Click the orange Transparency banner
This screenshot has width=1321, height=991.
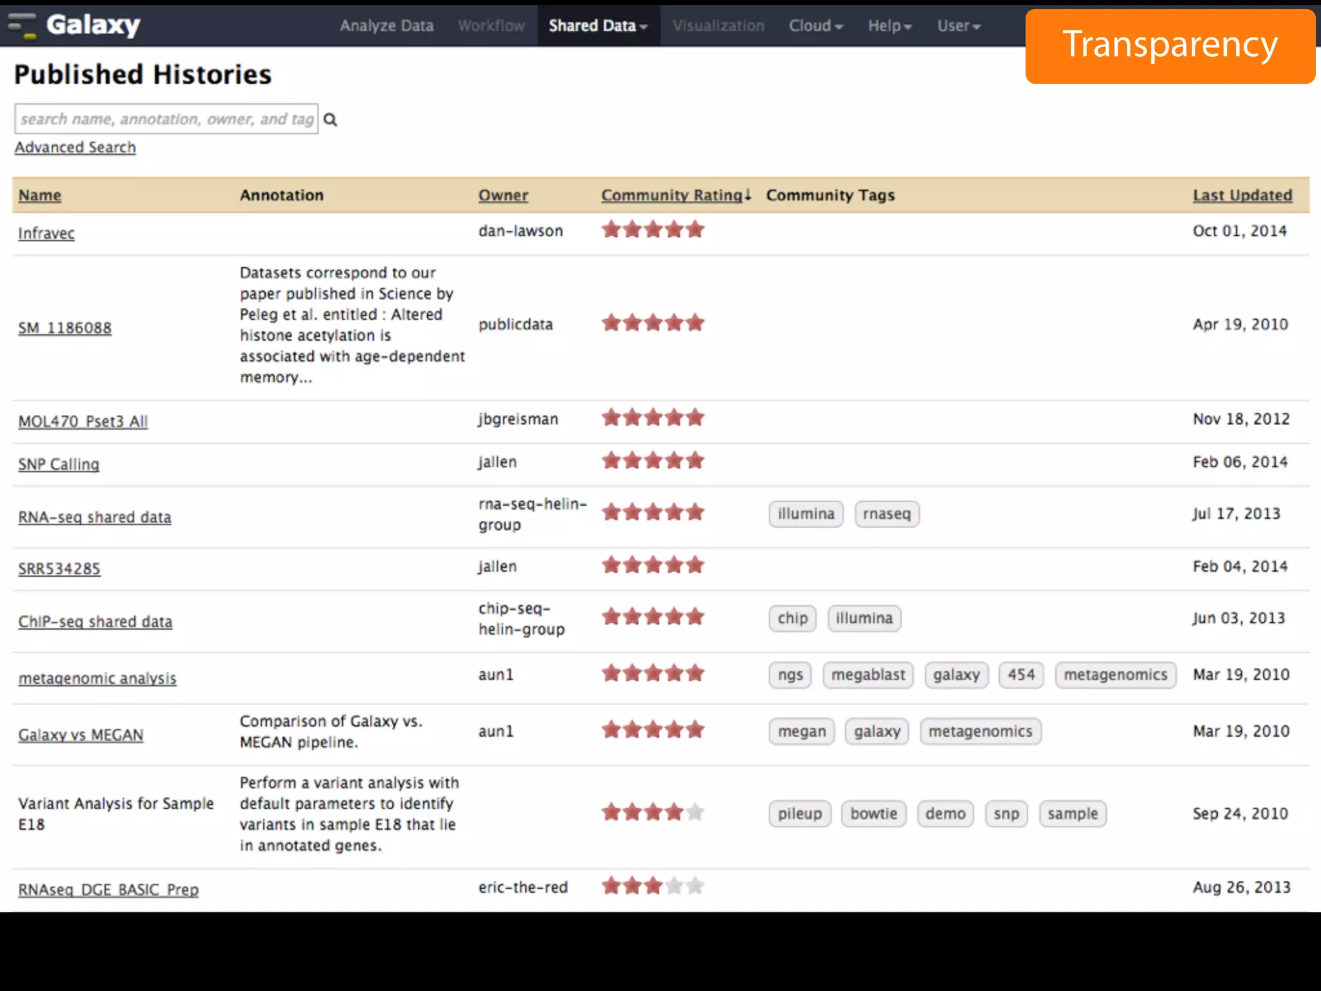[1169, 46]
